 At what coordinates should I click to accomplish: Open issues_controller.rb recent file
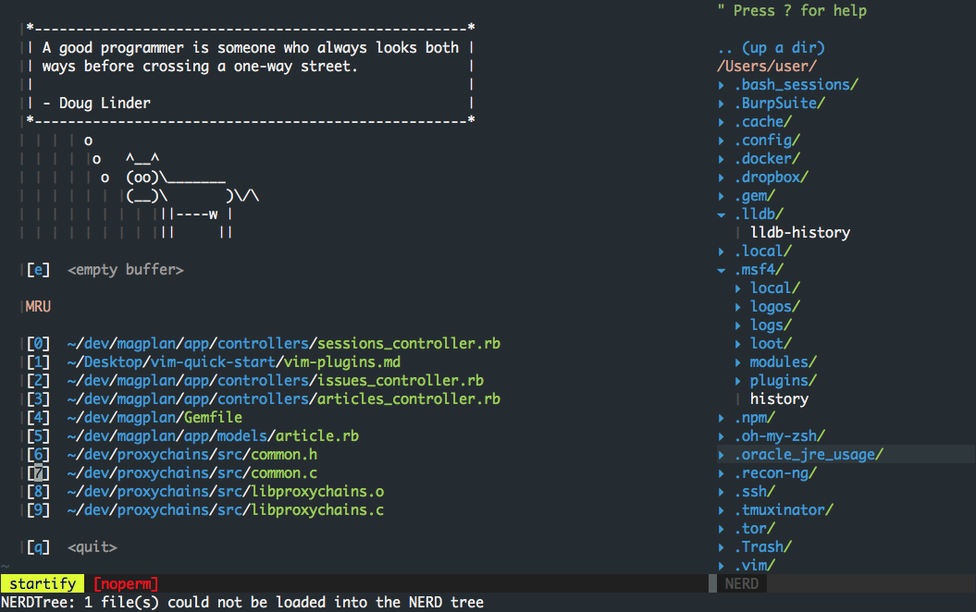(x=275, y=381)
